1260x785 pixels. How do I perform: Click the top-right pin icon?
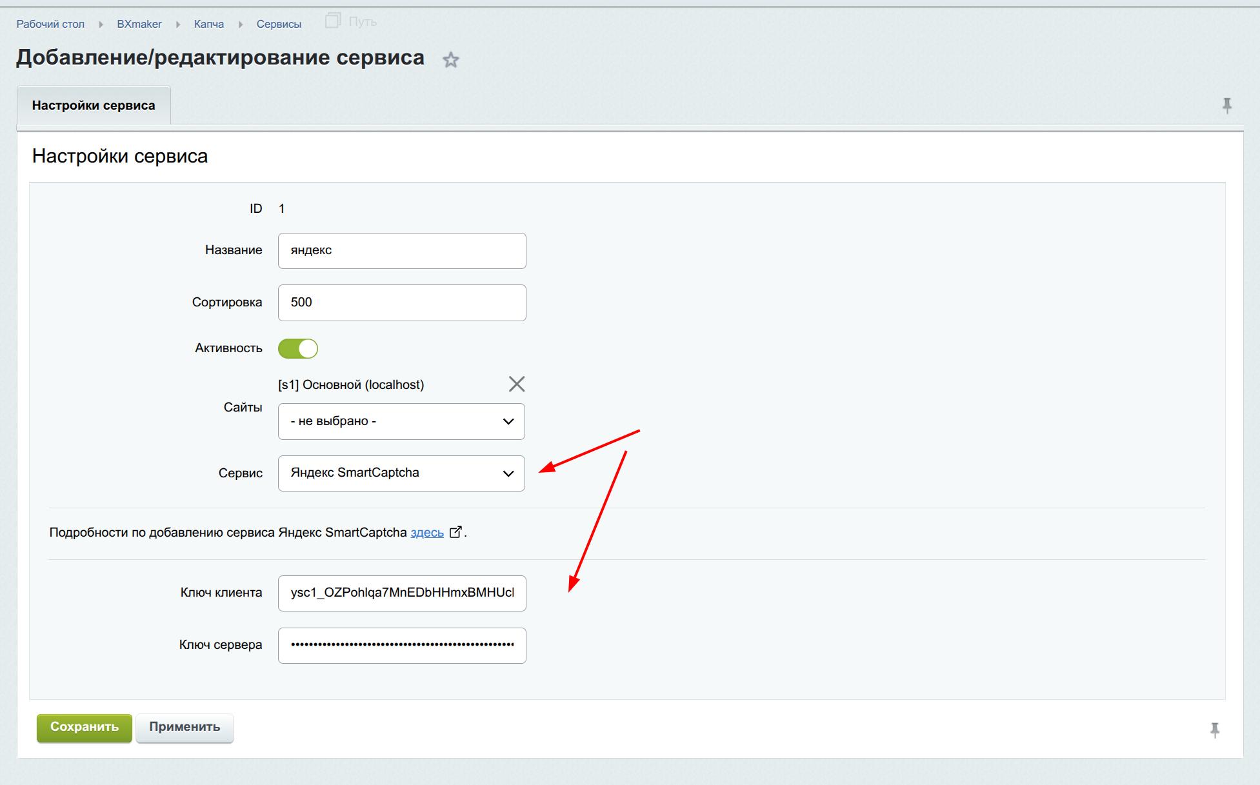[x=1226, y=105]
